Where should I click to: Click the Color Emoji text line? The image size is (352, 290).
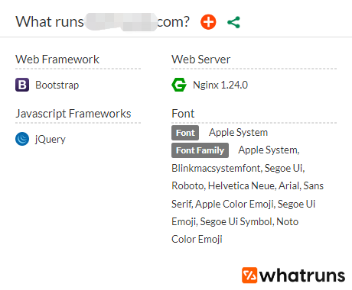coord(197,239)
